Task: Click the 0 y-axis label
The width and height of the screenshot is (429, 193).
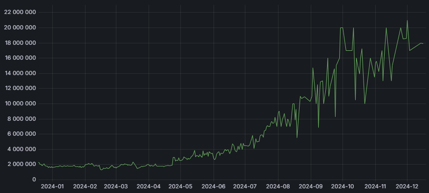Action: (34, 179)
